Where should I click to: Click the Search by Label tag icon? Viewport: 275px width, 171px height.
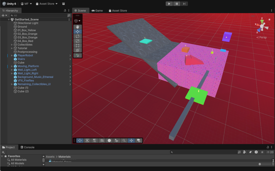[x=250, y=152]
